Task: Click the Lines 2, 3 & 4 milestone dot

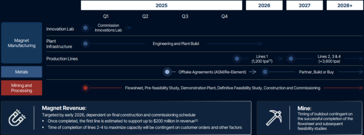Action: (x=291, y=59)
